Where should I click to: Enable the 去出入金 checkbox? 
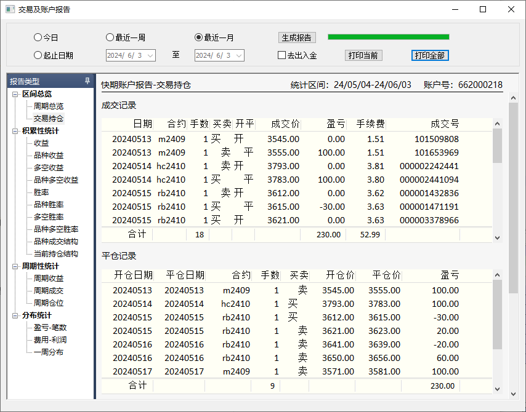[x=282, y=55]
